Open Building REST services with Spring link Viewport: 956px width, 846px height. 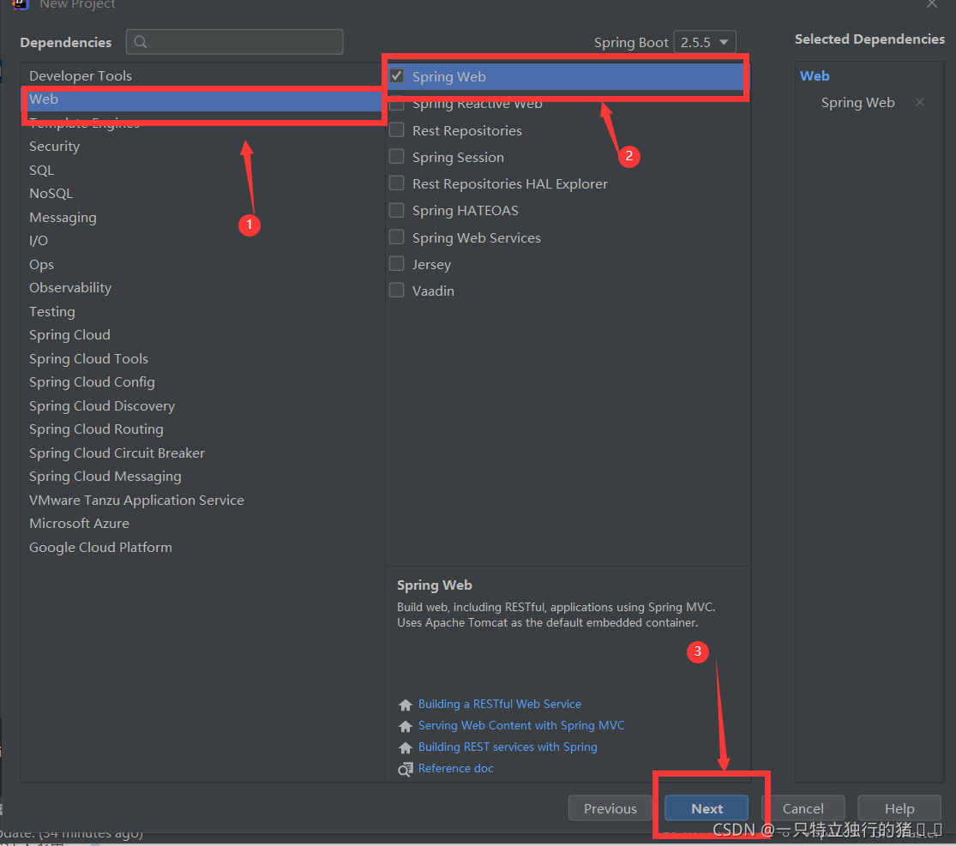pyautogui.click(x=508, y=747)
